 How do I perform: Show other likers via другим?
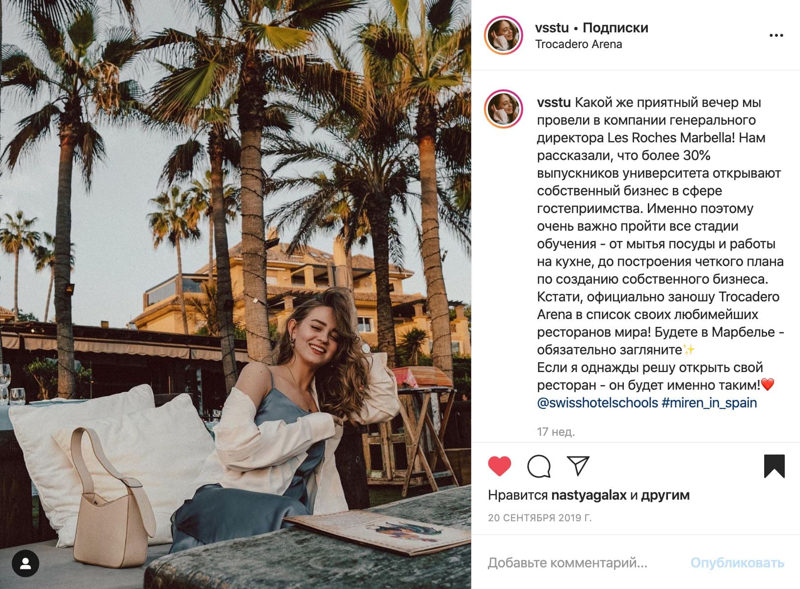pyautogui.click(x=666, y=495)
